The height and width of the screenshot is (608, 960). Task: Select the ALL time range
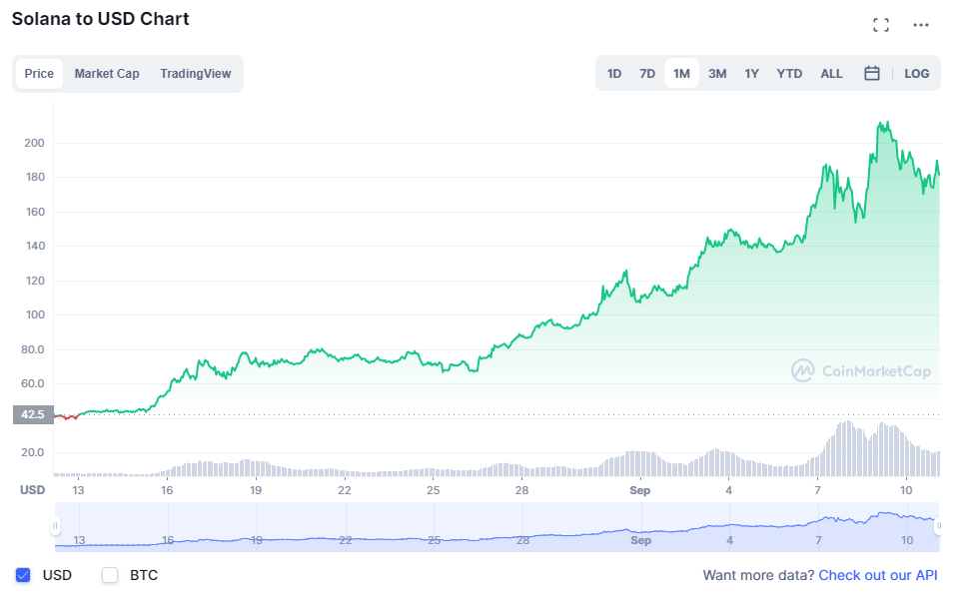831,74
